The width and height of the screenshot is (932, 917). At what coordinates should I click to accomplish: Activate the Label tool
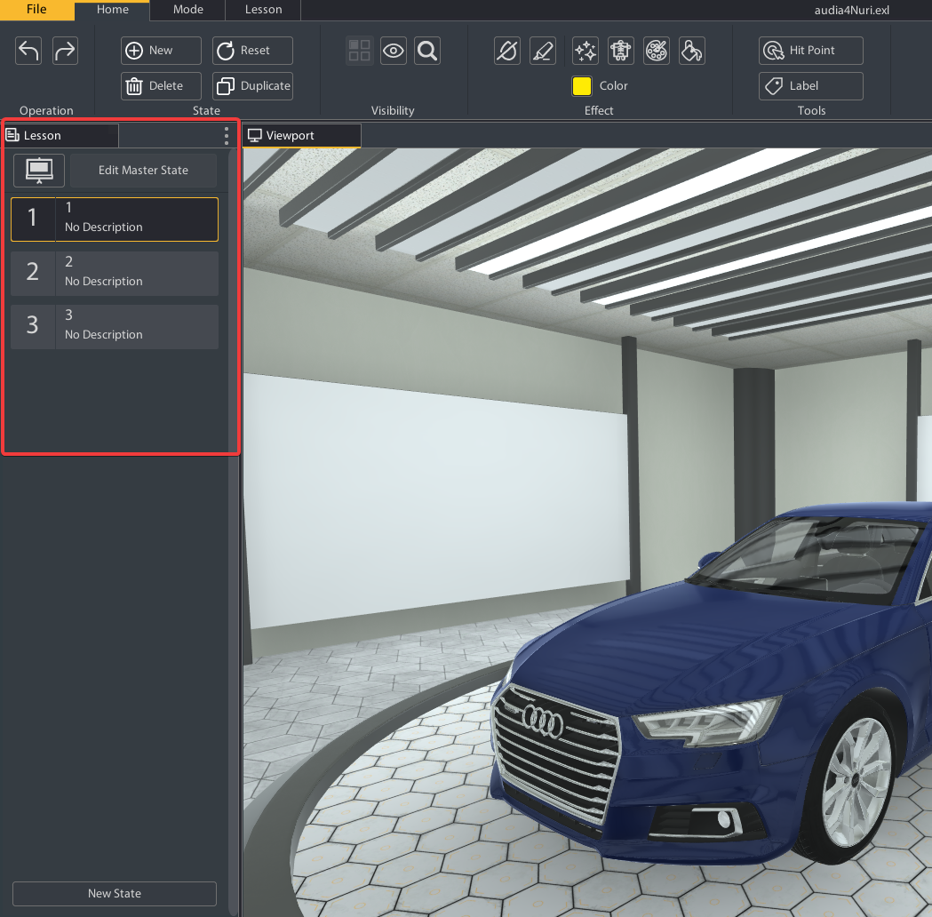coord(811,86)
